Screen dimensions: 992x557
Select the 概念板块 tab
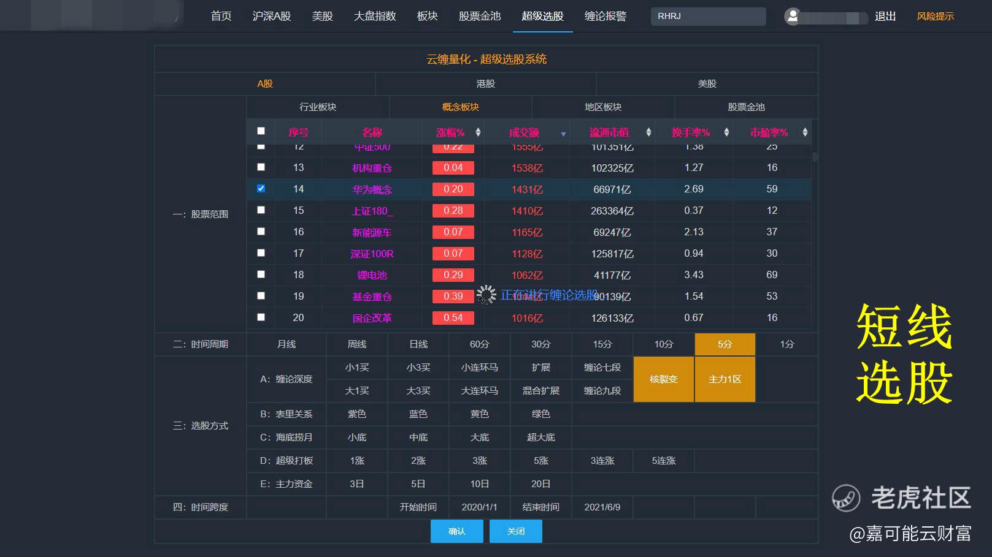tap(461, 107)
